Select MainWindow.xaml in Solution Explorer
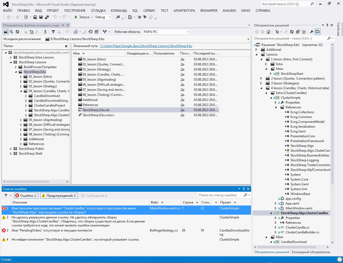Image resolution: width=343 pixels, height=263 pixels. tap(299, 208)
